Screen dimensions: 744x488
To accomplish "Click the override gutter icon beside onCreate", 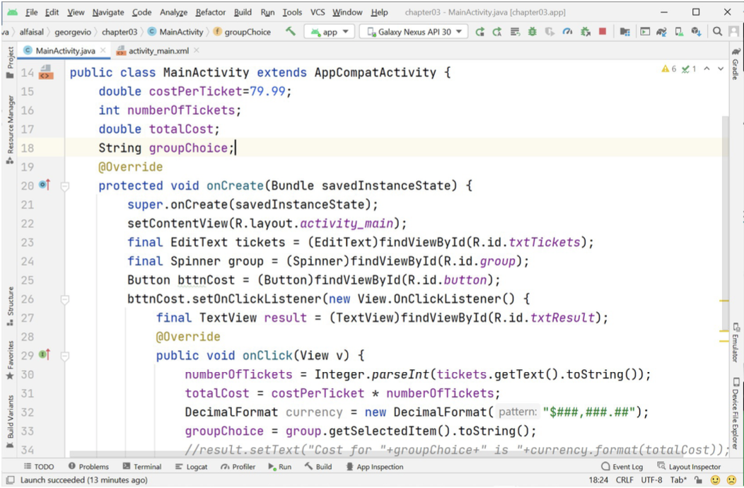I will click(x=45, y=185).
